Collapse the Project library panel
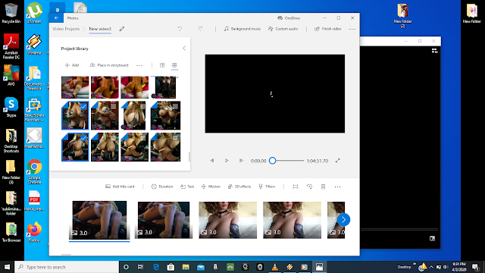 coord(184,49)
